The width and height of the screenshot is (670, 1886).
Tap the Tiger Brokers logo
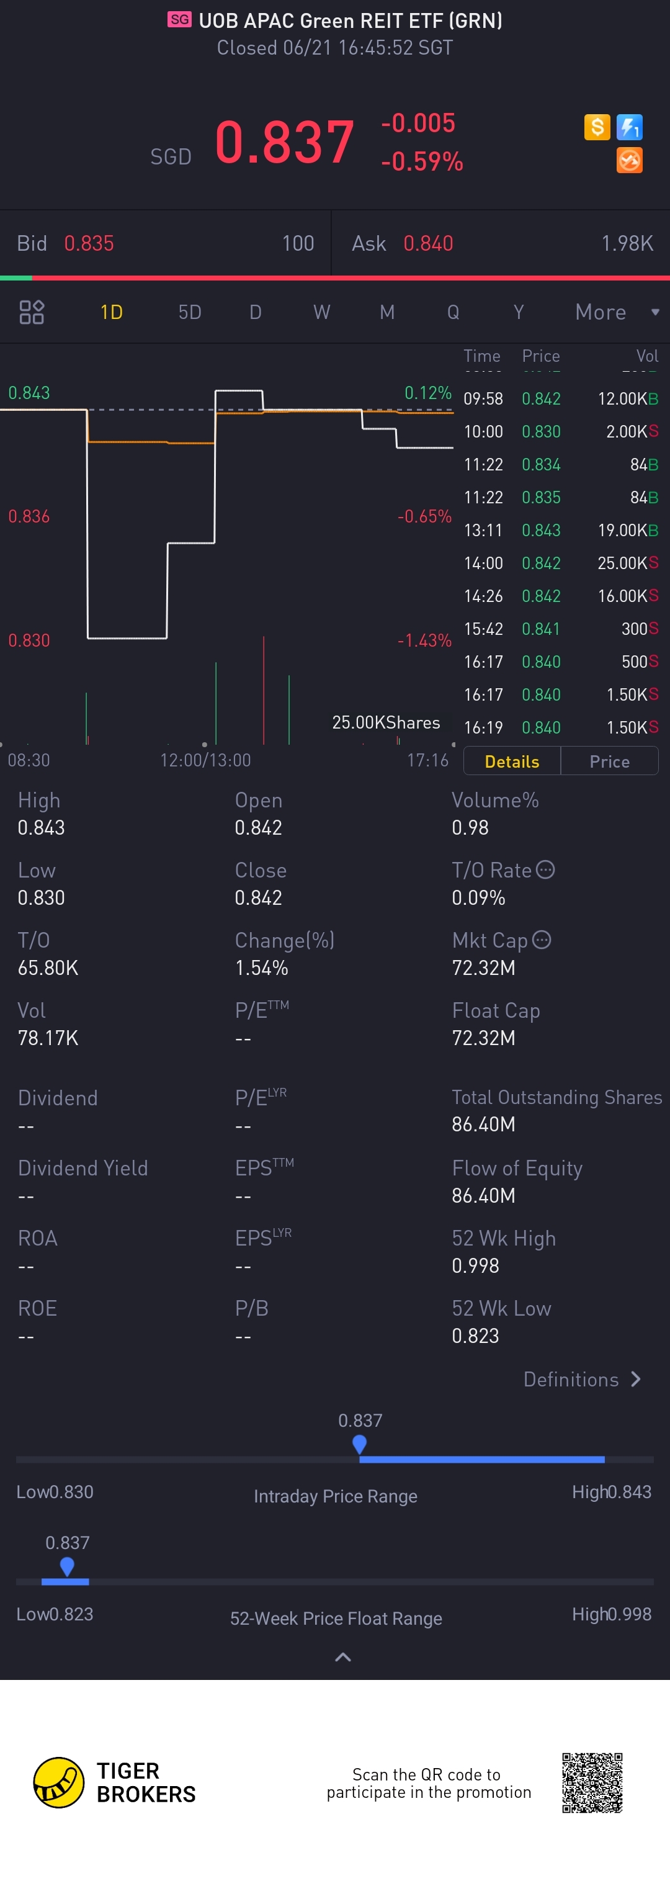click(x=58, y=1782)
